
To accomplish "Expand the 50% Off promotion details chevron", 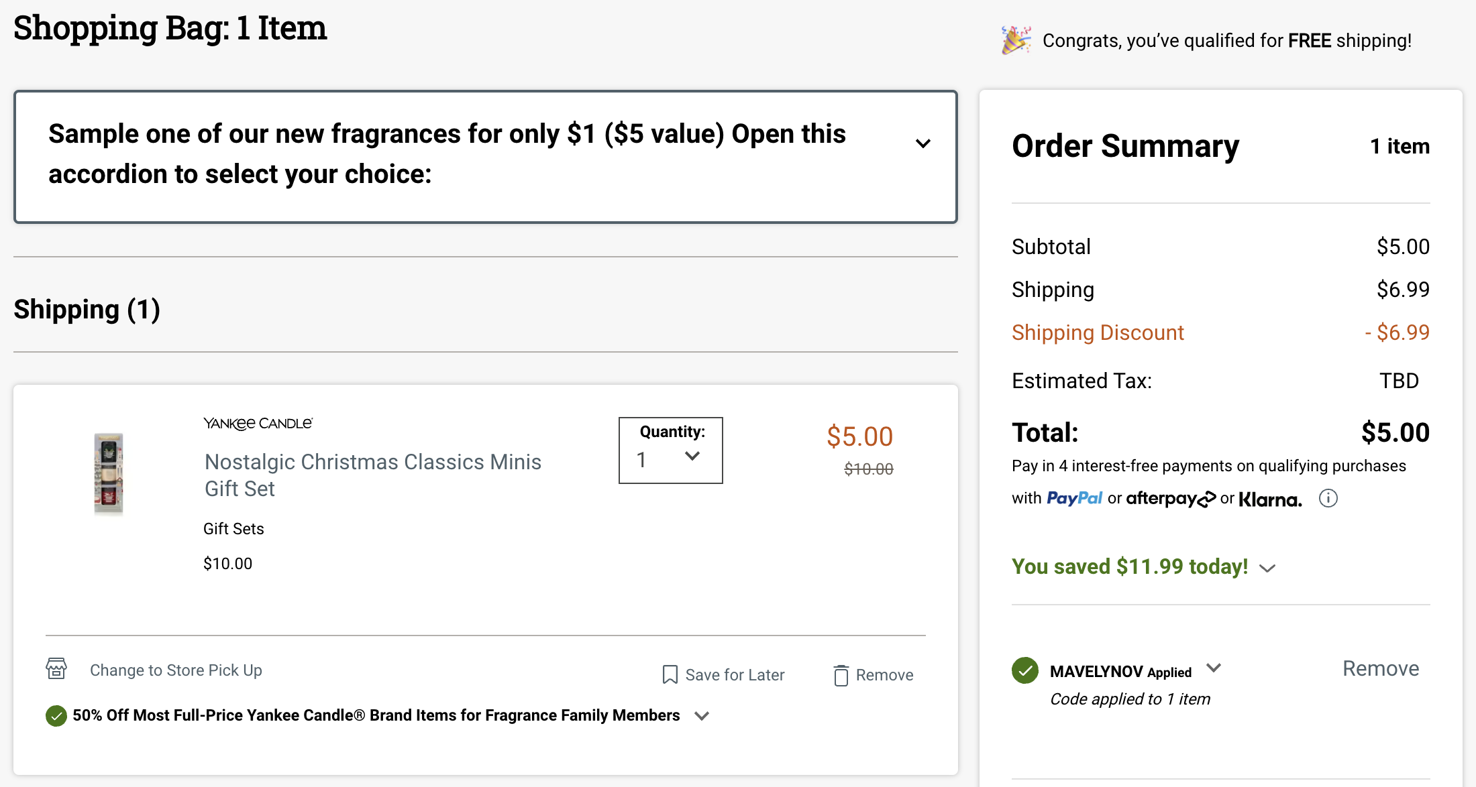I will pyautogui.click(x=702, y=716).
